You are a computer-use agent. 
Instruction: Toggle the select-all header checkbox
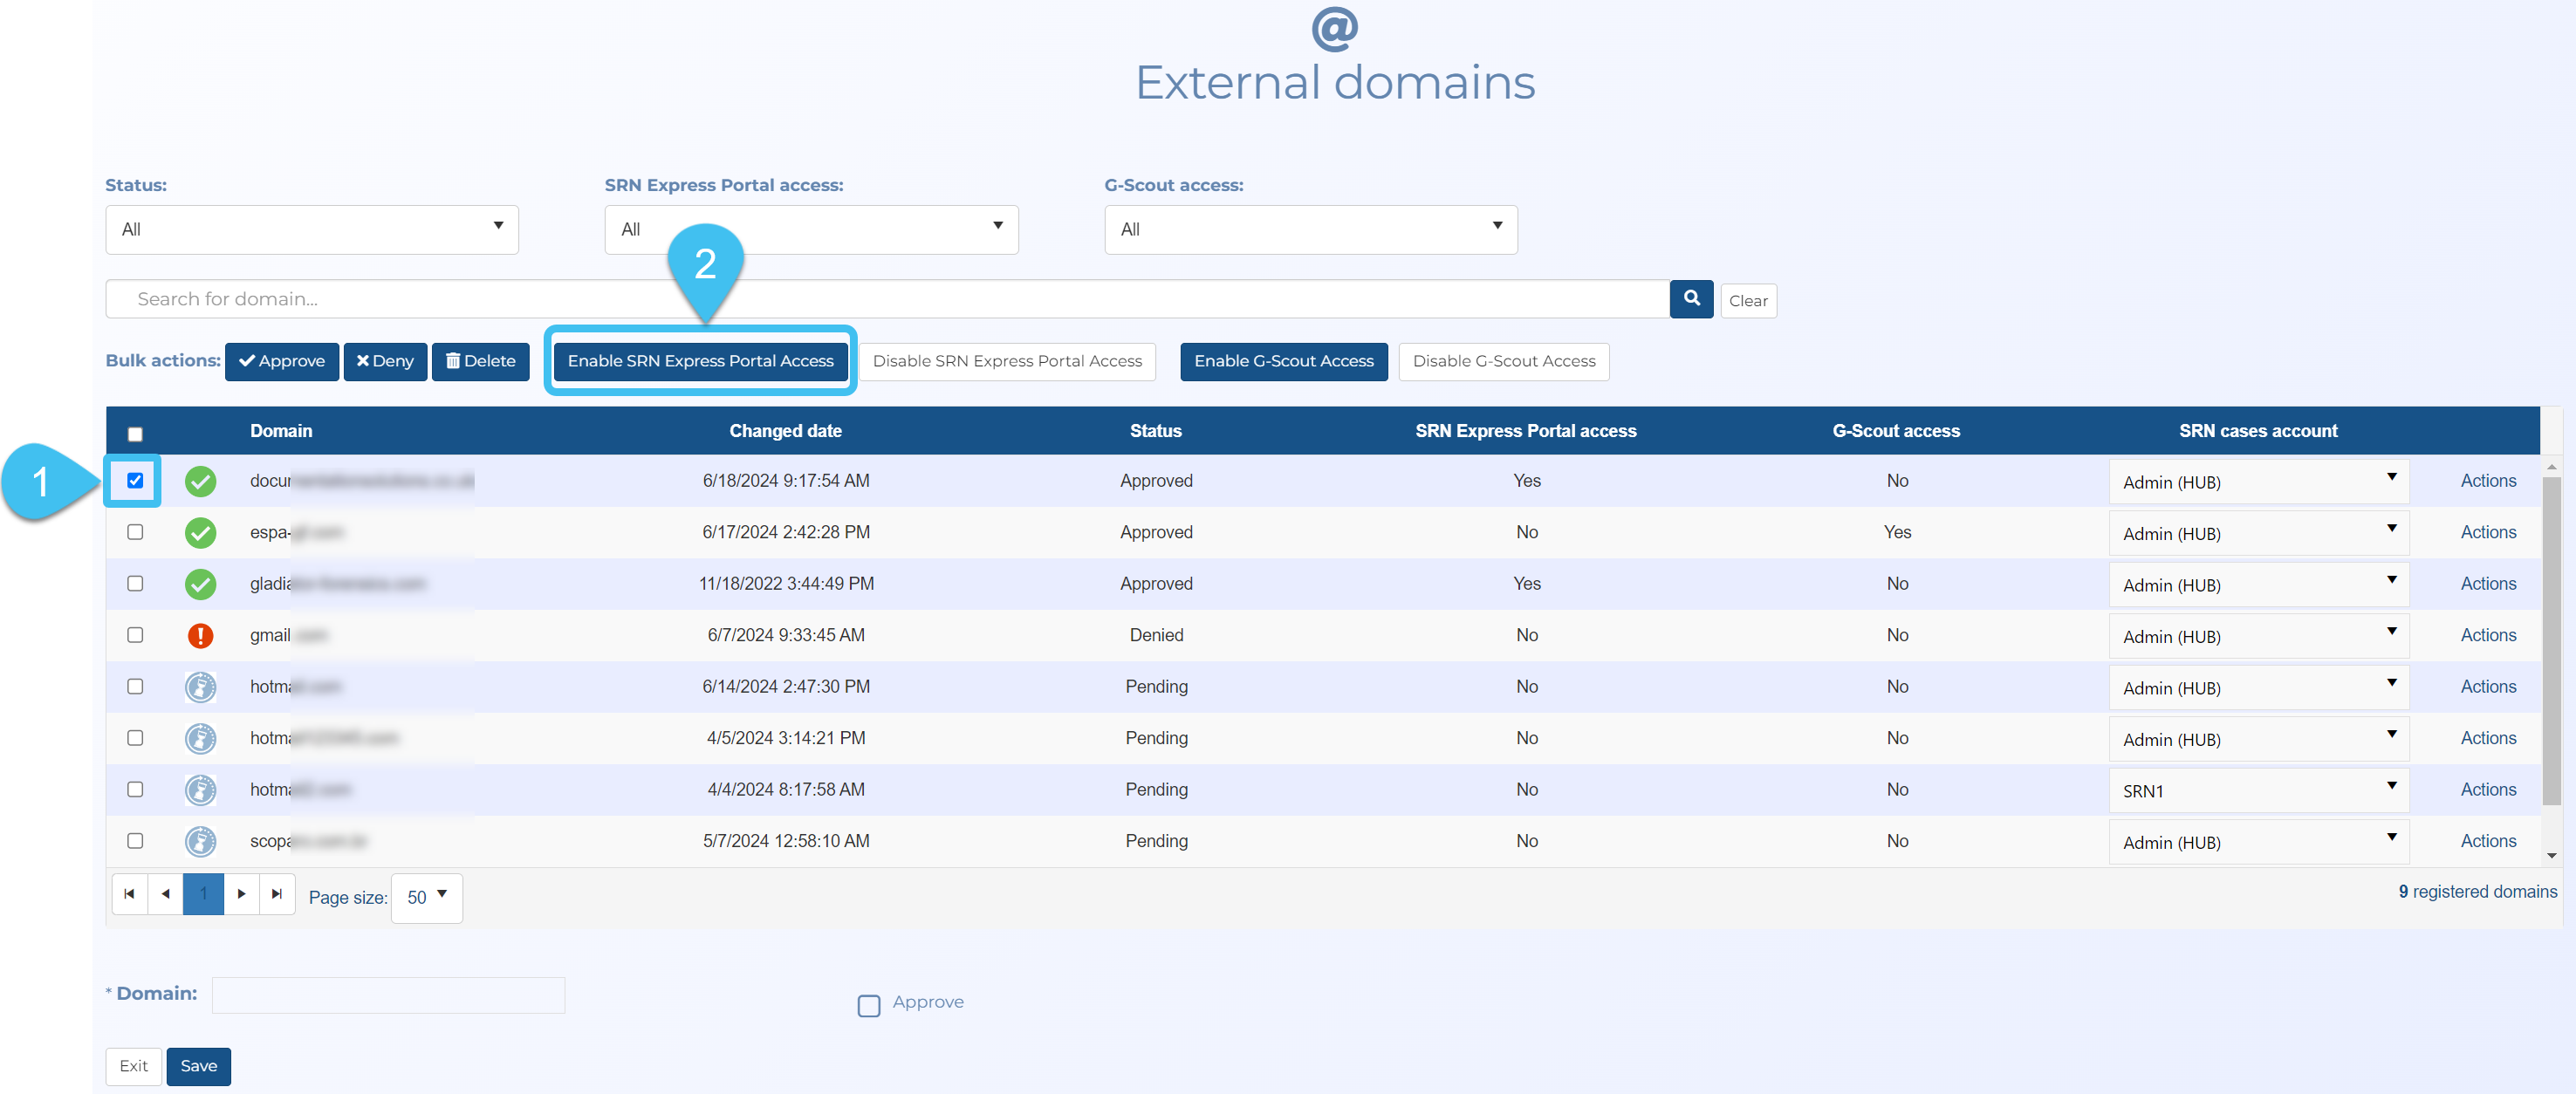click(135, 433)
